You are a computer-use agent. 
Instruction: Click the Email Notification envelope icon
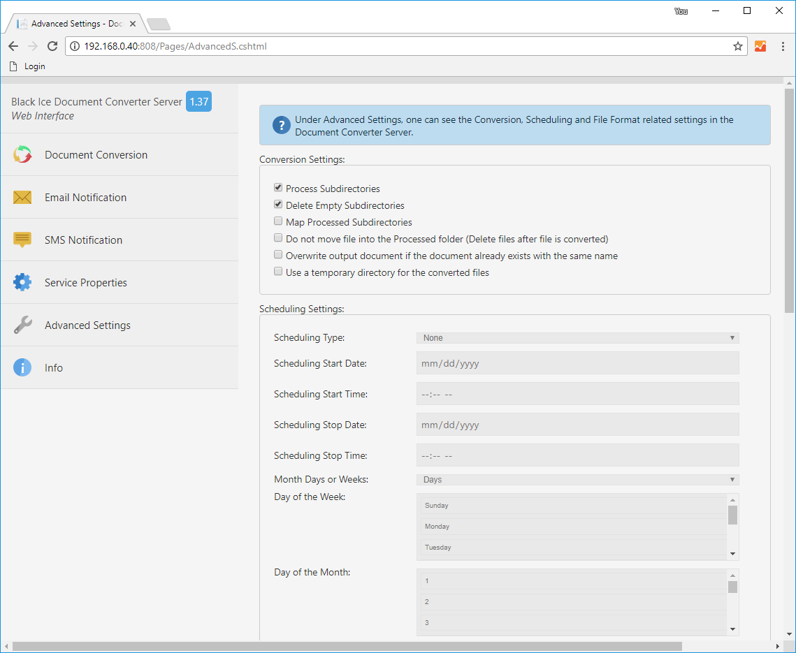point(22,197)
